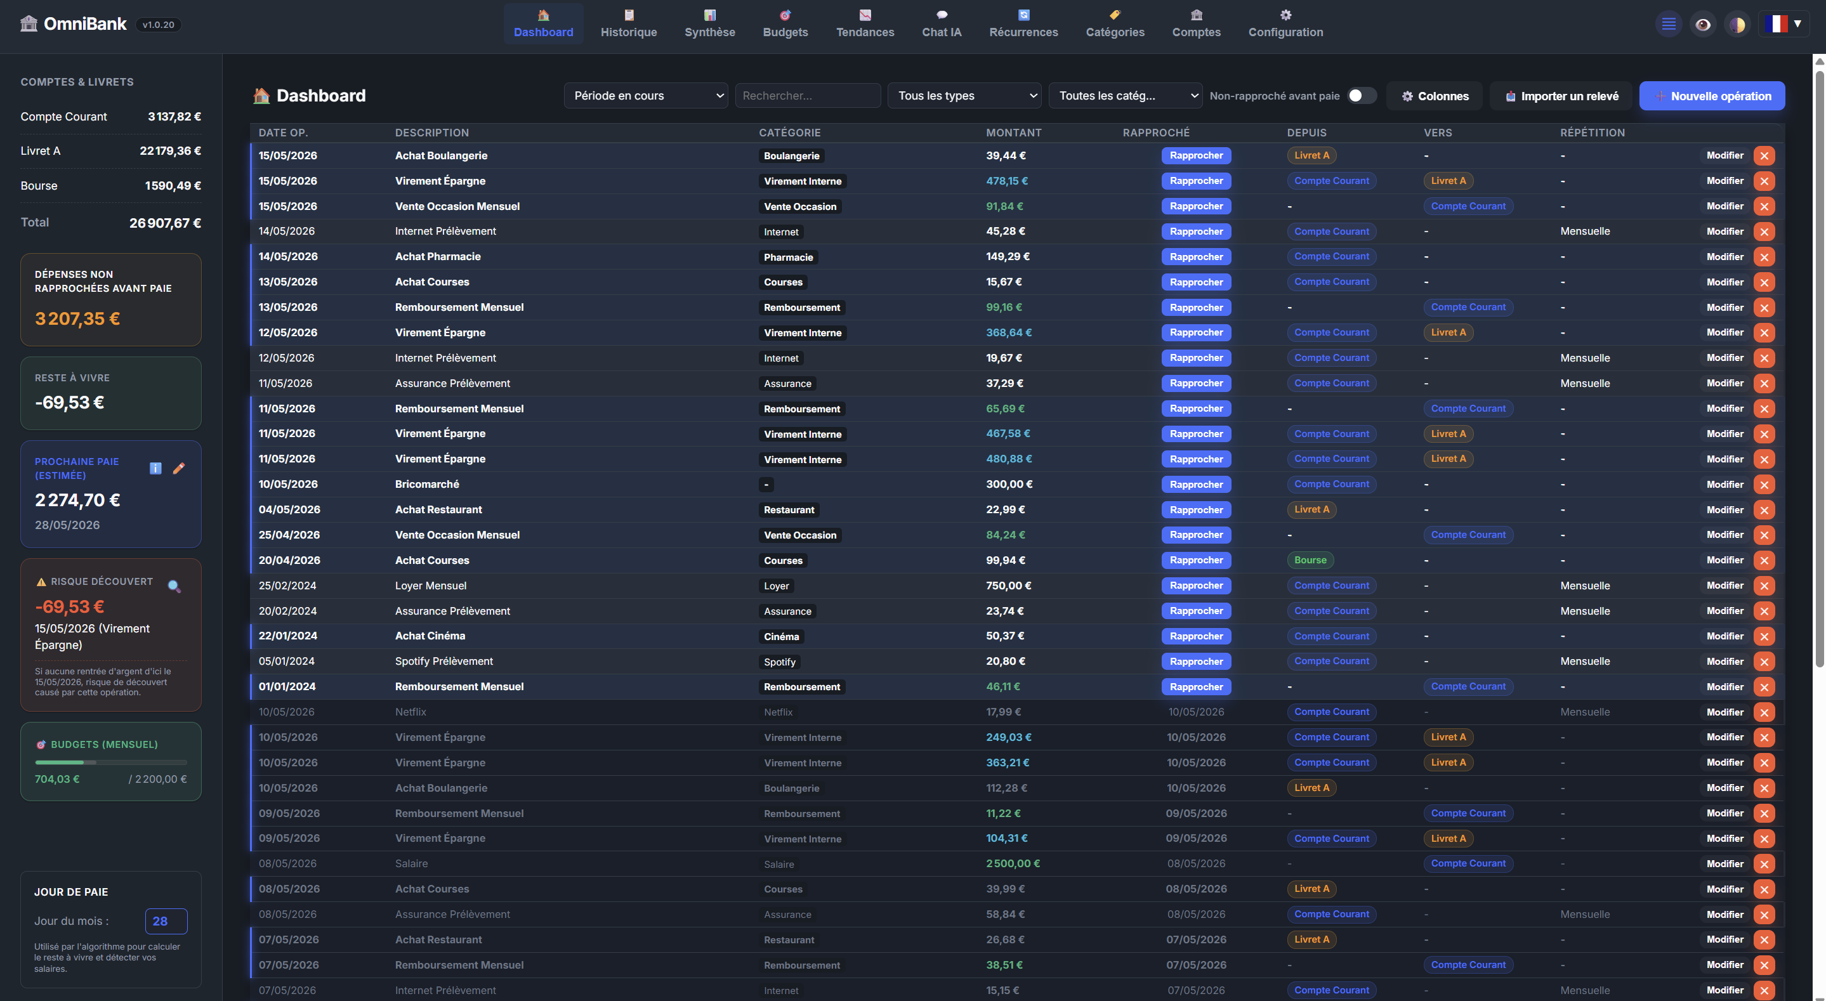
Task: Click the info icon on Prochaine paie card
Action: pos(155,468)
